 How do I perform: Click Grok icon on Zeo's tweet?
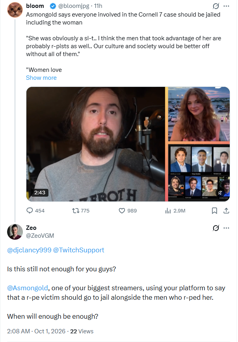[216, 228]
